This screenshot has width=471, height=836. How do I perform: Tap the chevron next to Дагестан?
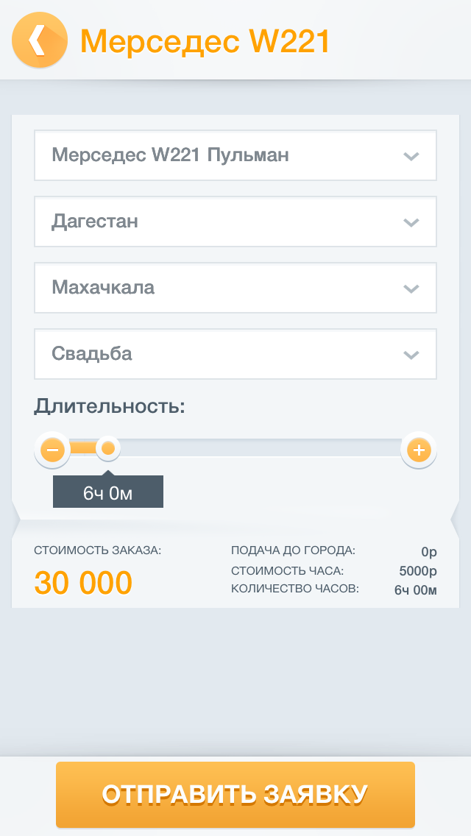pos(411,222)
